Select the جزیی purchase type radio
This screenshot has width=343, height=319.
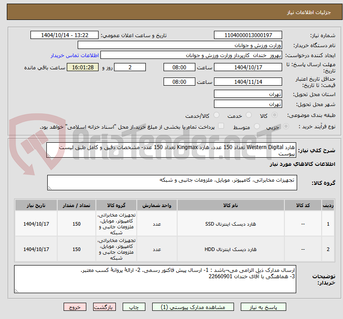coord(286,126)
